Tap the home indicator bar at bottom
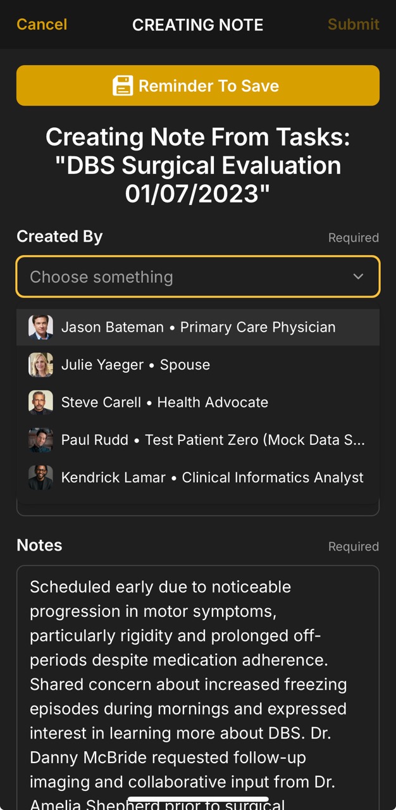 pyautogui.click(x=198, y=799)
